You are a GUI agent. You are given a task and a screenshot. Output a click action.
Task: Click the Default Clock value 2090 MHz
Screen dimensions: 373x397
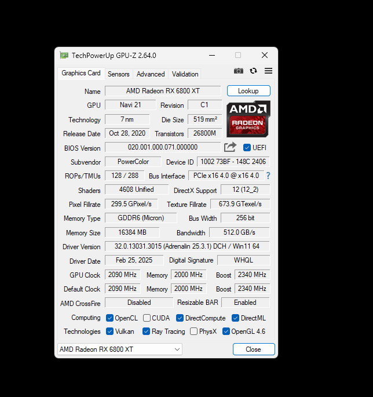(122, 289)
